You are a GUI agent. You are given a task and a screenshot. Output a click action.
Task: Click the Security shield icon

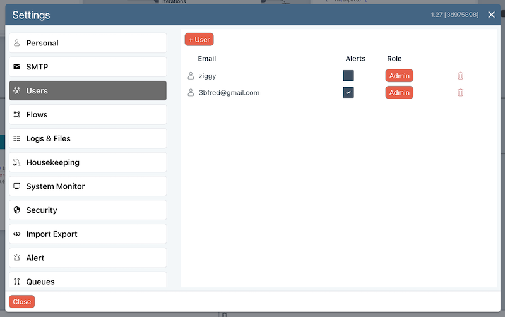click(x=17, y=210)
